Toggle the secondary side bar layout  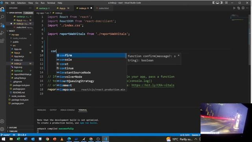coord(221,3)
